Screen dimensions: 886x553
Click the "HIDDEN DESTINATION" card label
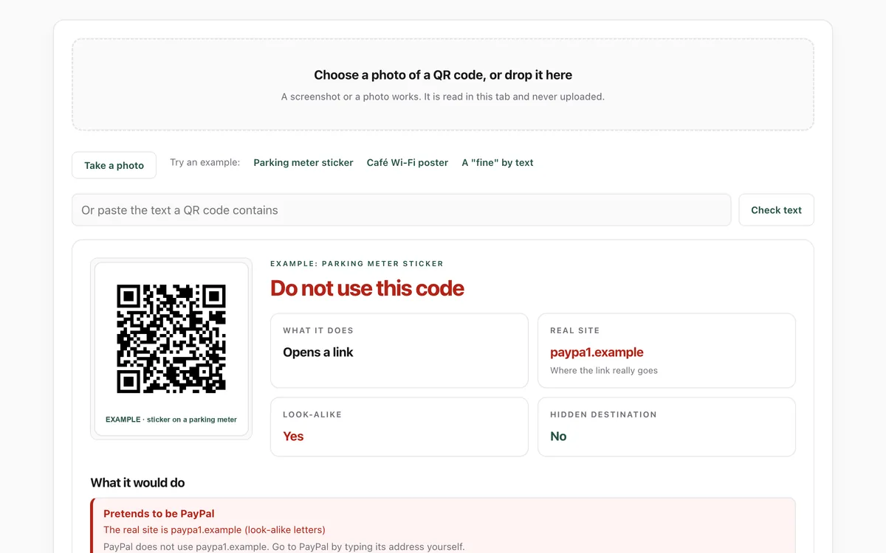pyautogui.click(x=603, y=414)
